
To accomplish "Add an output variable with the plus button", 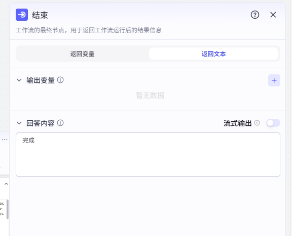I will click(274, 80).
